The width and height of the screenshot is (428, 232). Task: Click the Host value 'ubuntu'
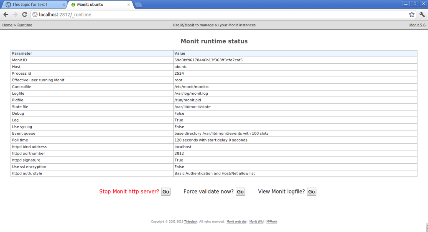pyautogui.click(x=181, y=67)
